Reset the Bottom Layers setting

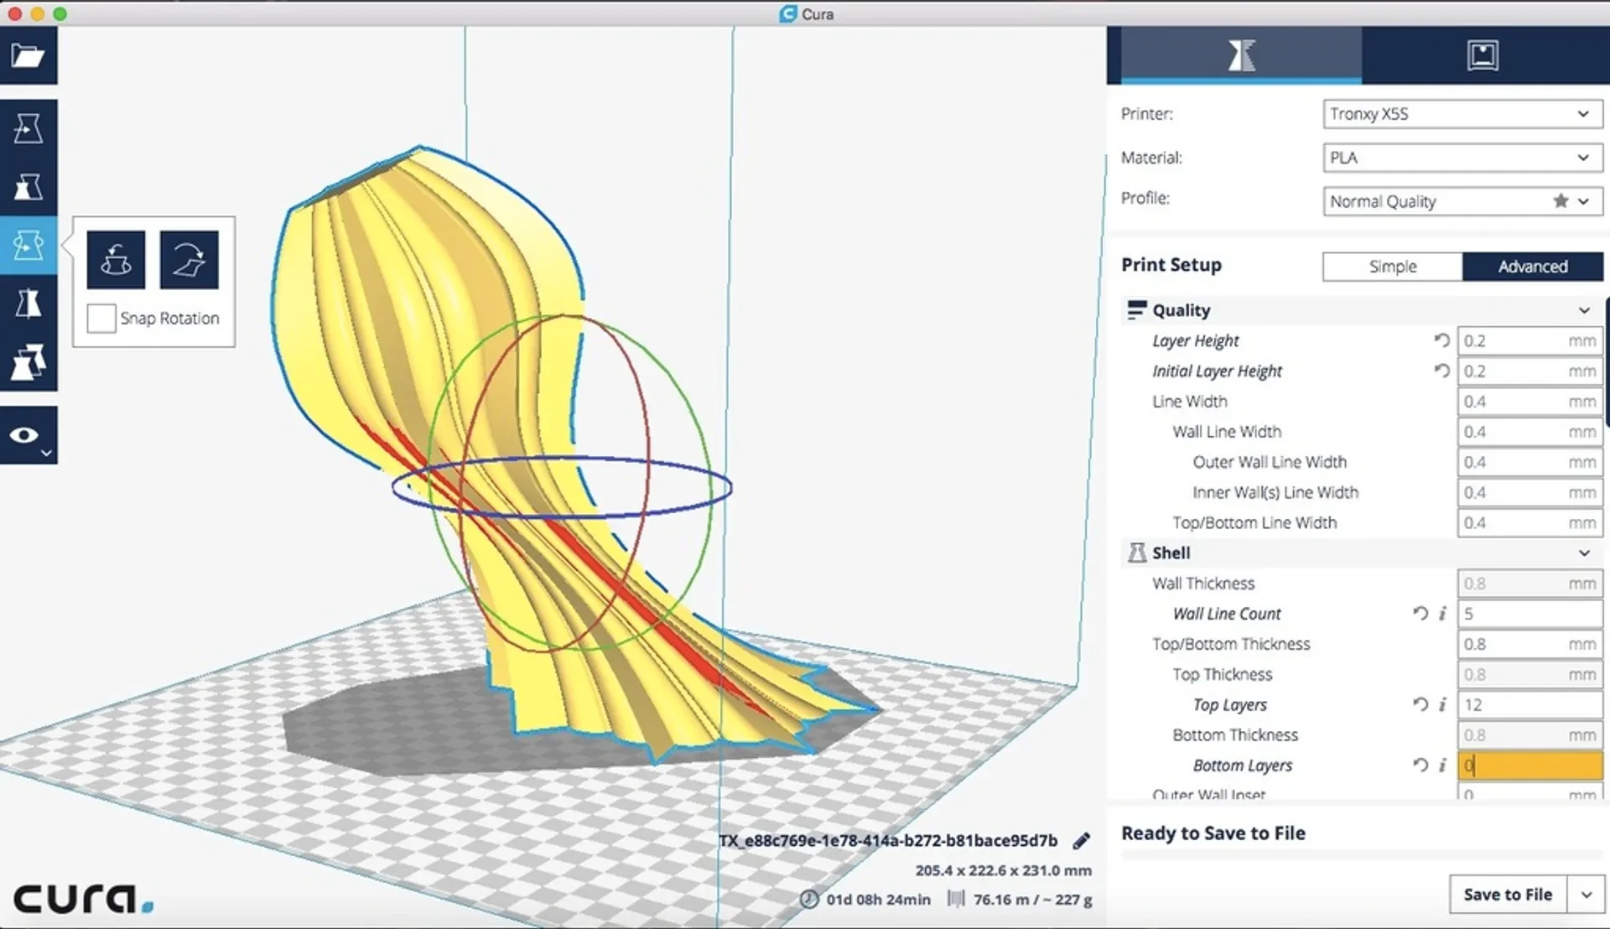pos(1420,766)
